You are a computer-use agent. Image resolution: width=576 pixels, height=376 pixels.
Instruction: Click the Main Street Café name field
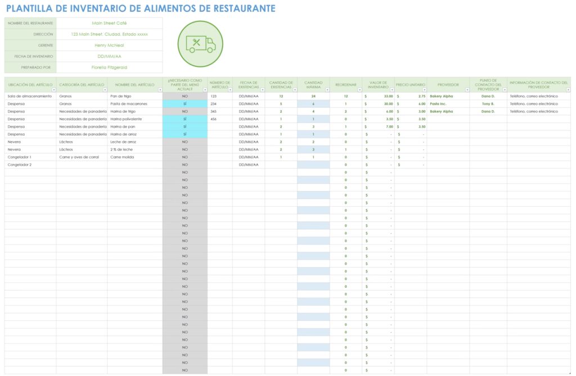coord(109,23)
